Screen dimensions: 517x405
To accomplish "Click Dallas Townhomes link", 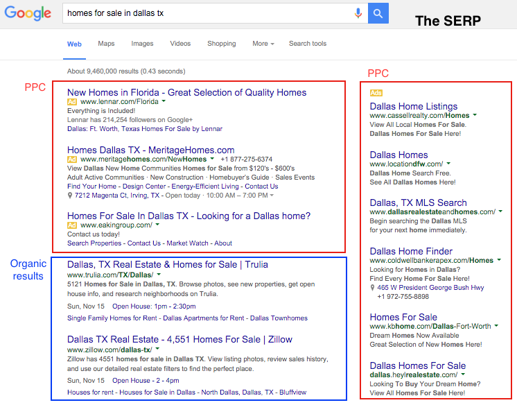I will (x=279, y=318).
